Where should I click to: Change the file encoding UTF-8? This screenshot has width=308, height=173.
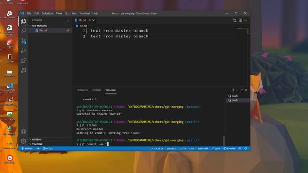pos(183,148)
